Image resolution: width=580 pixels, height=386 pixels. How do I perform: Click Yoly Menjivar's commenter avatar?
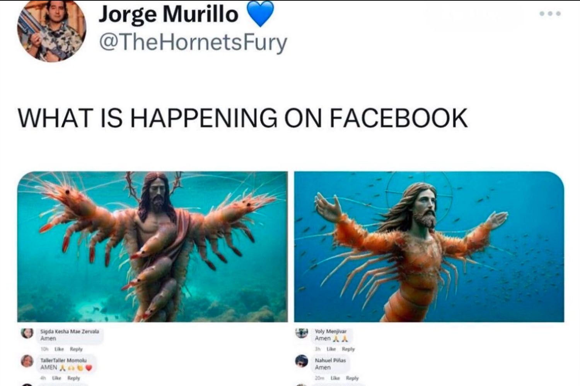tap(302, 333)
